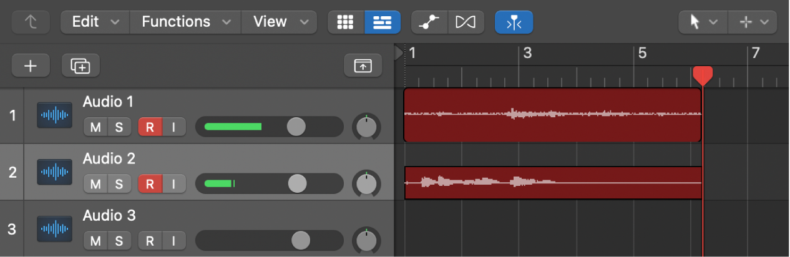The width and height of the screenshot is (790, 257).
Task: Click bar 5 in the ruler
Action: 642,53
